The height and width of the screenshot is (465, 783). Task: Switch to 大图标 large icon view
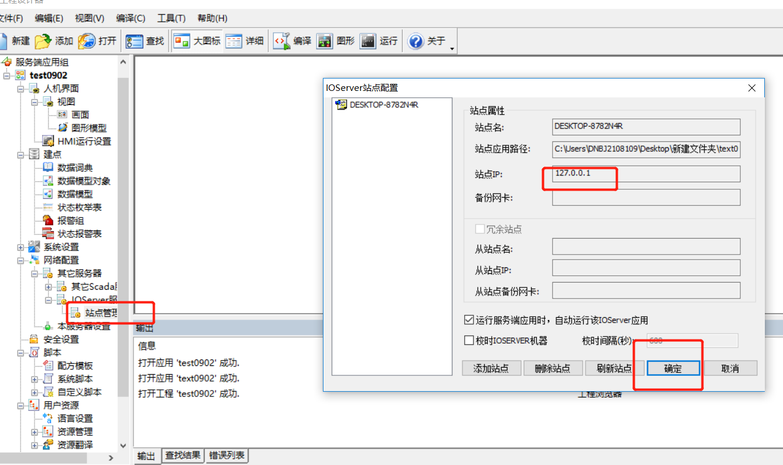click(x=196, y=40)
